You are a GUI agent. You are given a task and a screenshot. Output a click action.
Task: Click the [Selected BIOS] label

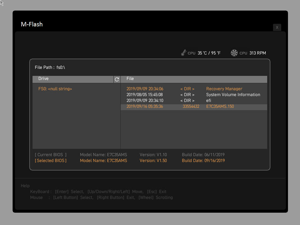(x=50, y=160)
